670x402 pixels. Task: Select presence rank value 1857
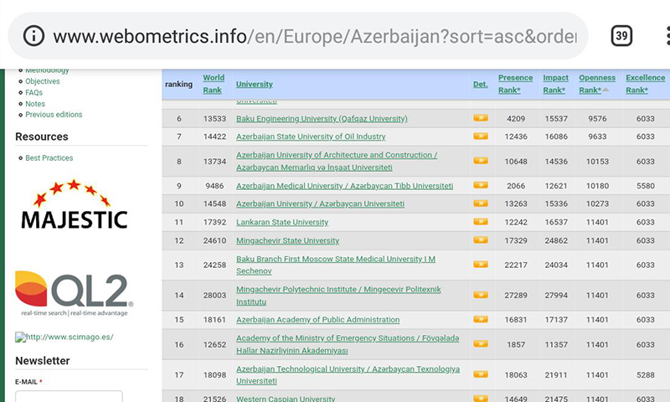point(516,344)
